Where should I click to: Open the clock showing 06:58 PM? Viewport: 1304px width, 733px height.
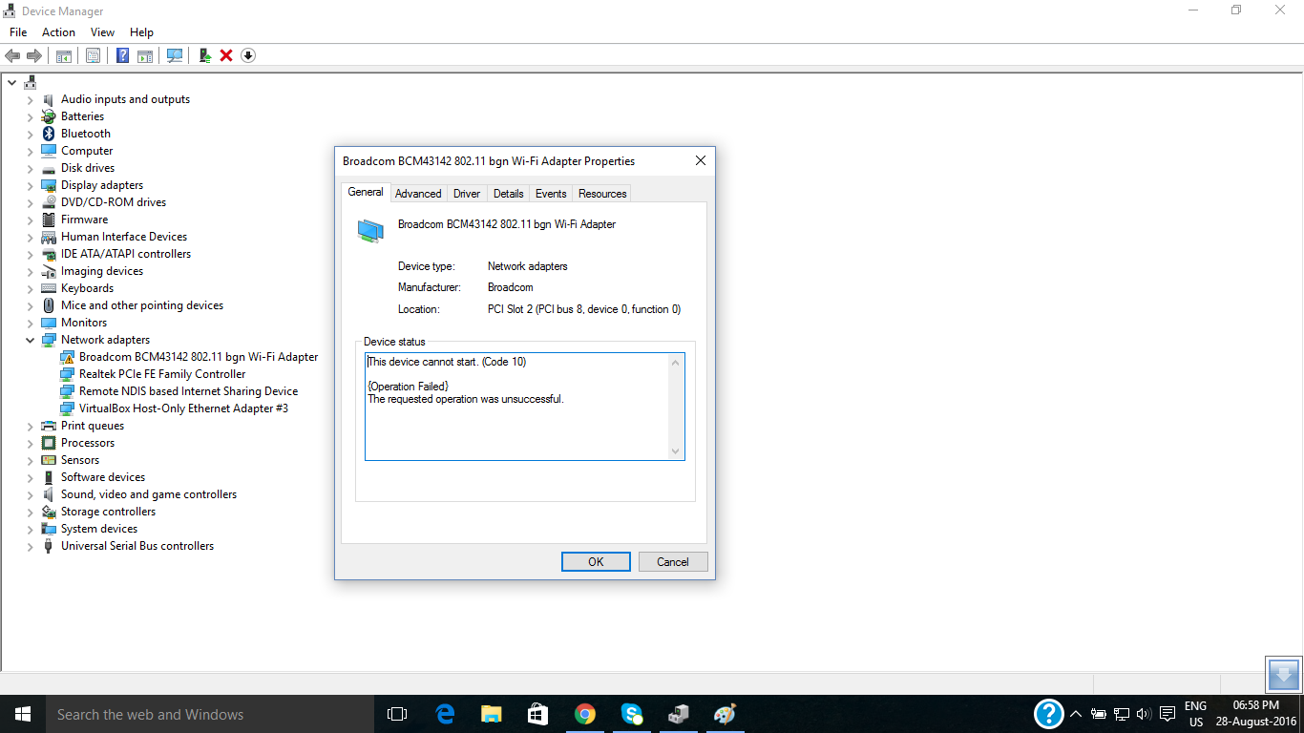[1255, 714]
